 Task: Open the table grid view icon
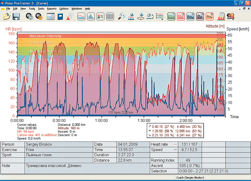[x=110, y=17]
